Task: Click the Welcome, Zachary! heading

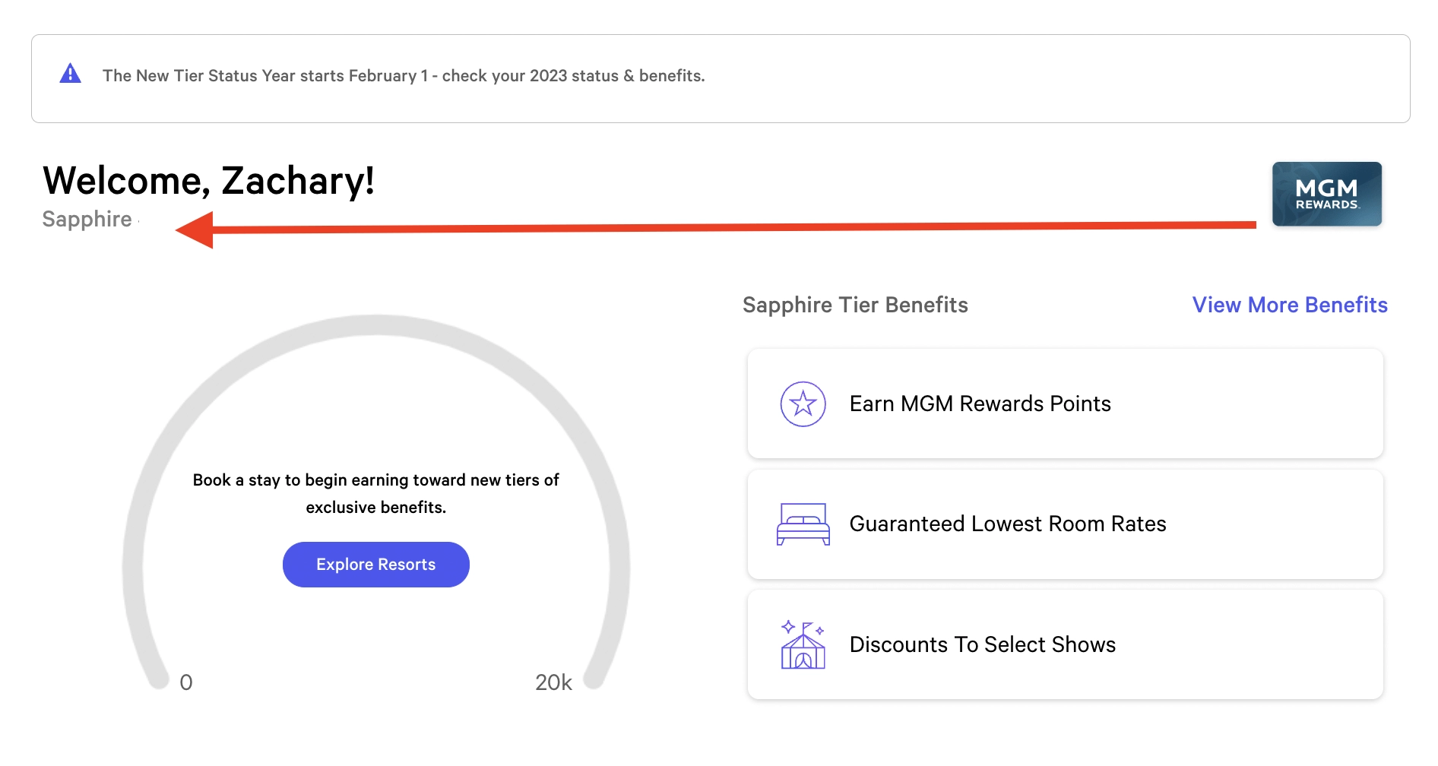Action: pyautogui.click(x=208, y=181)
